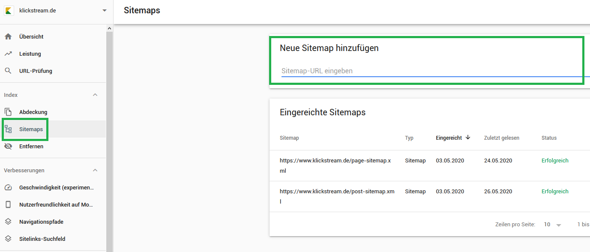Collapse the Verbesserungen section
The width and height of the screenshot is (590, 252).
95,170
